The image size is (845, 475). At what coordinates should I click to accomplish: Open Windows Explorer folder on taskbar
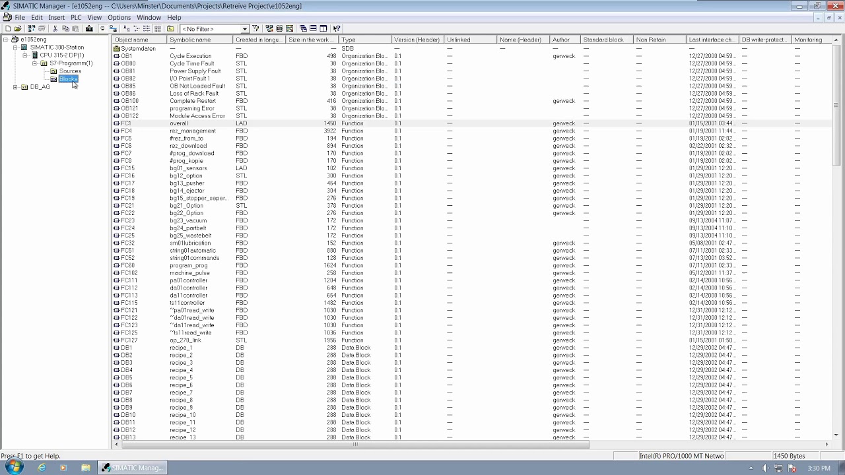(86, 468)
